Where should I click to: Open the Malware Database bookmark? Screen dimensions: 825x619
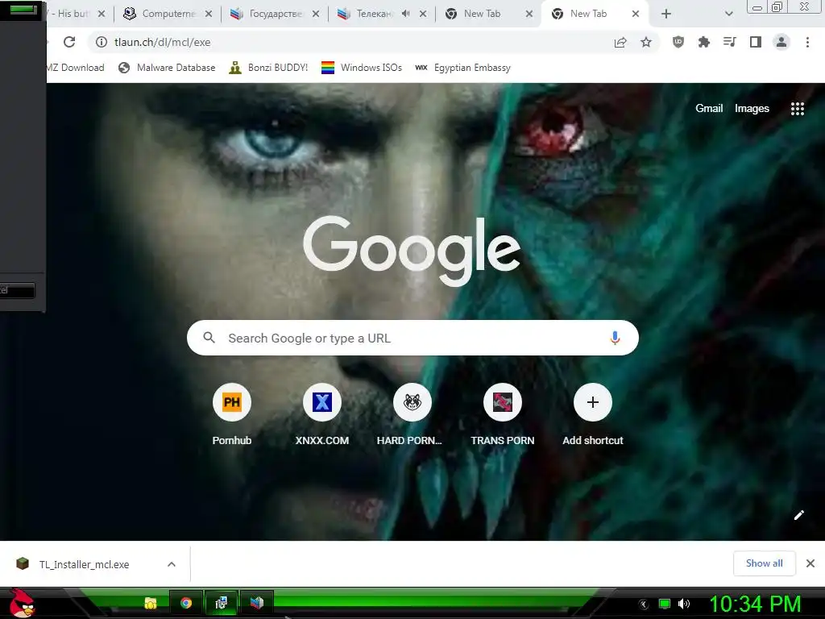pos(167,68)
